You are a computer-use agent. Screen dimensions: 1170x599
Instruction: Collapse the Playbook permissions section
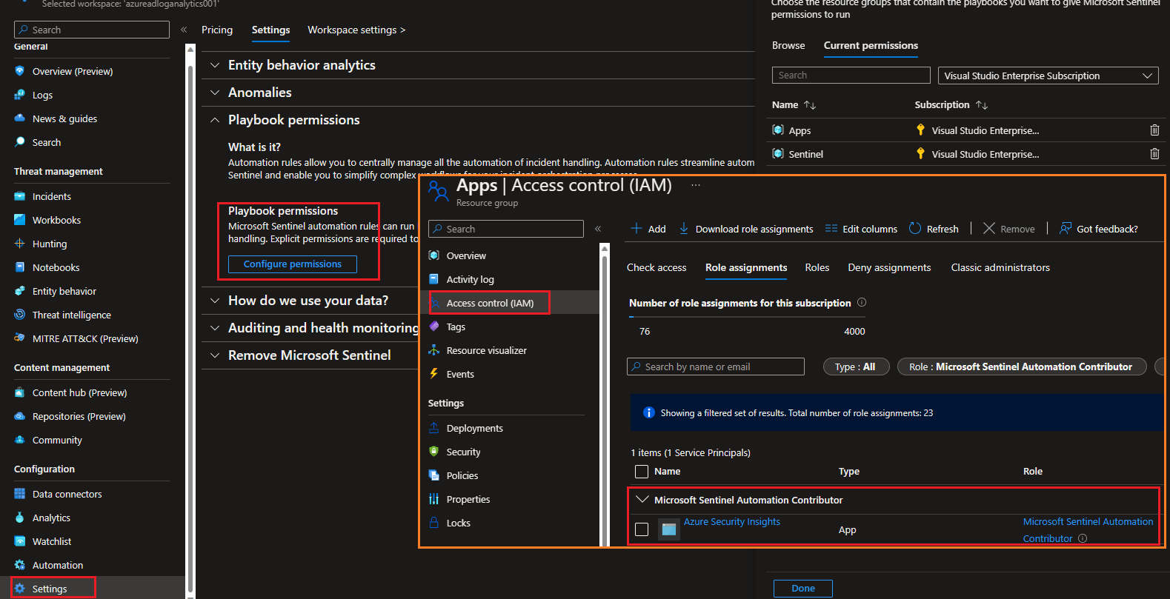point(215,120)
